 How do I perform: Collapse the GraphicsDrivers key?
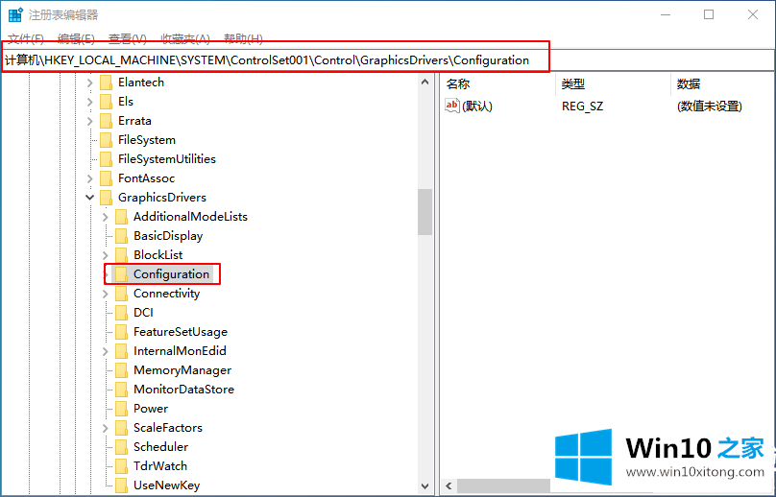pos(90,198)
